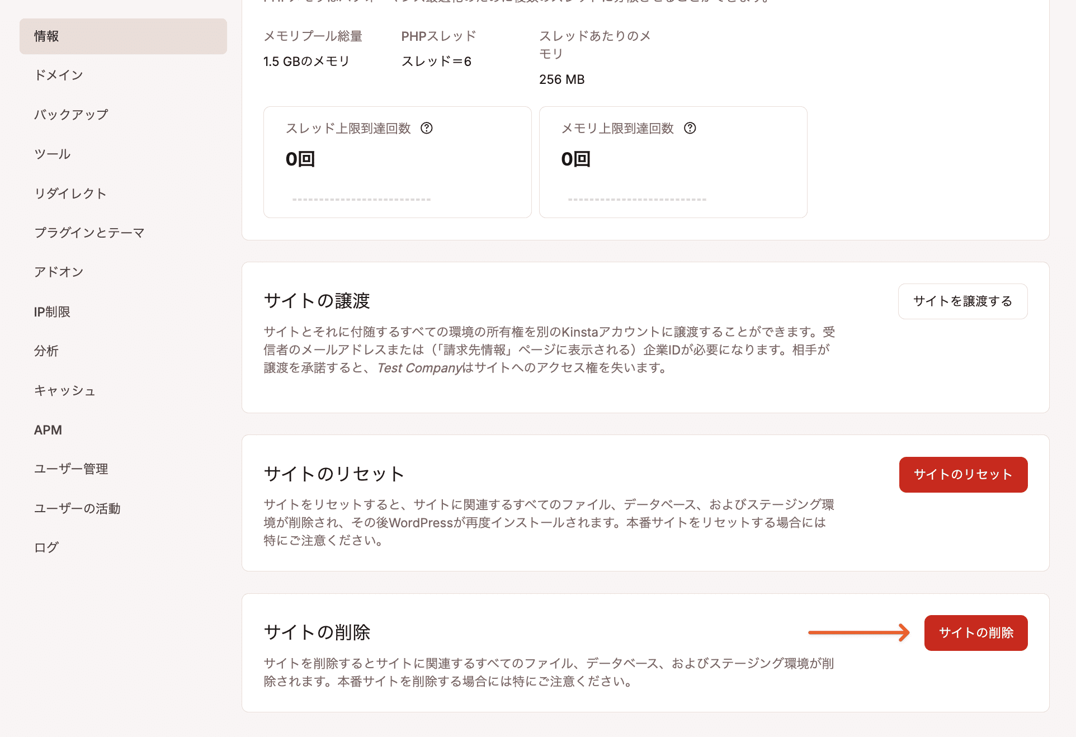The width and height of the screenshot is (1076, 737).
Task: View ユーザーの活動 history
Action: click(78, 508)
